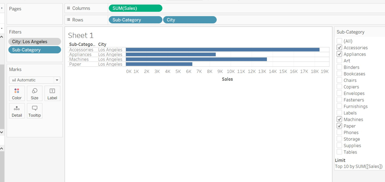385x182 pixels.
Task: Select the Sub-Category pill on Rows
Action: coord(135,20)
